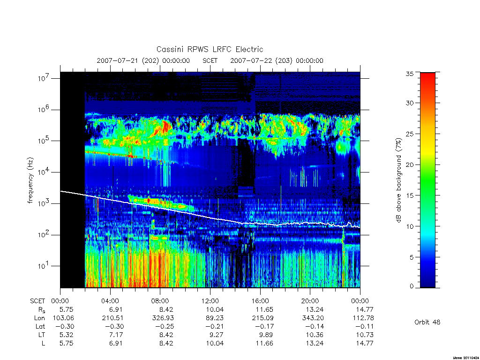Click the Lon value 112.78

point(363,318)
